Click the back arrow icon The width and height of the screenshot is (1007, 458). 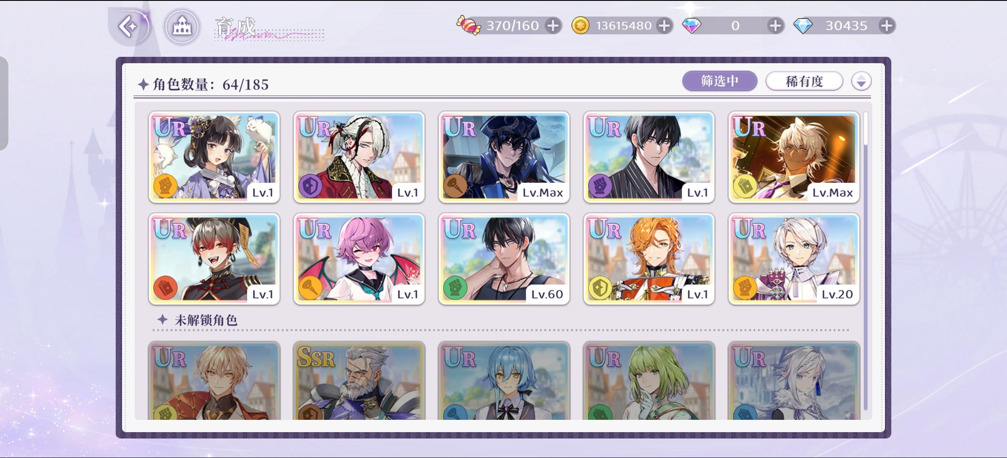[128, 27]
